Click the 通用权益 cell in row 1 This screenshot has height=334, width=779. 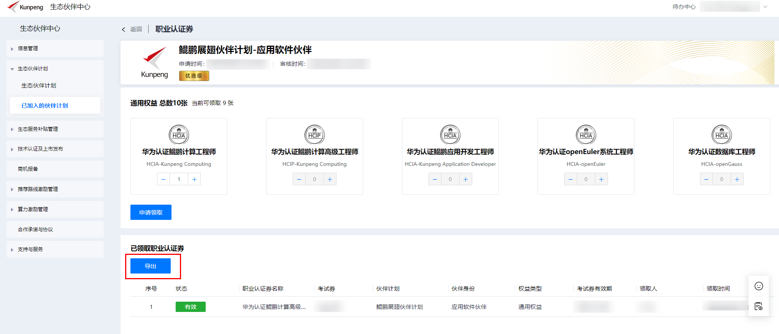click(x=530, y=307)
